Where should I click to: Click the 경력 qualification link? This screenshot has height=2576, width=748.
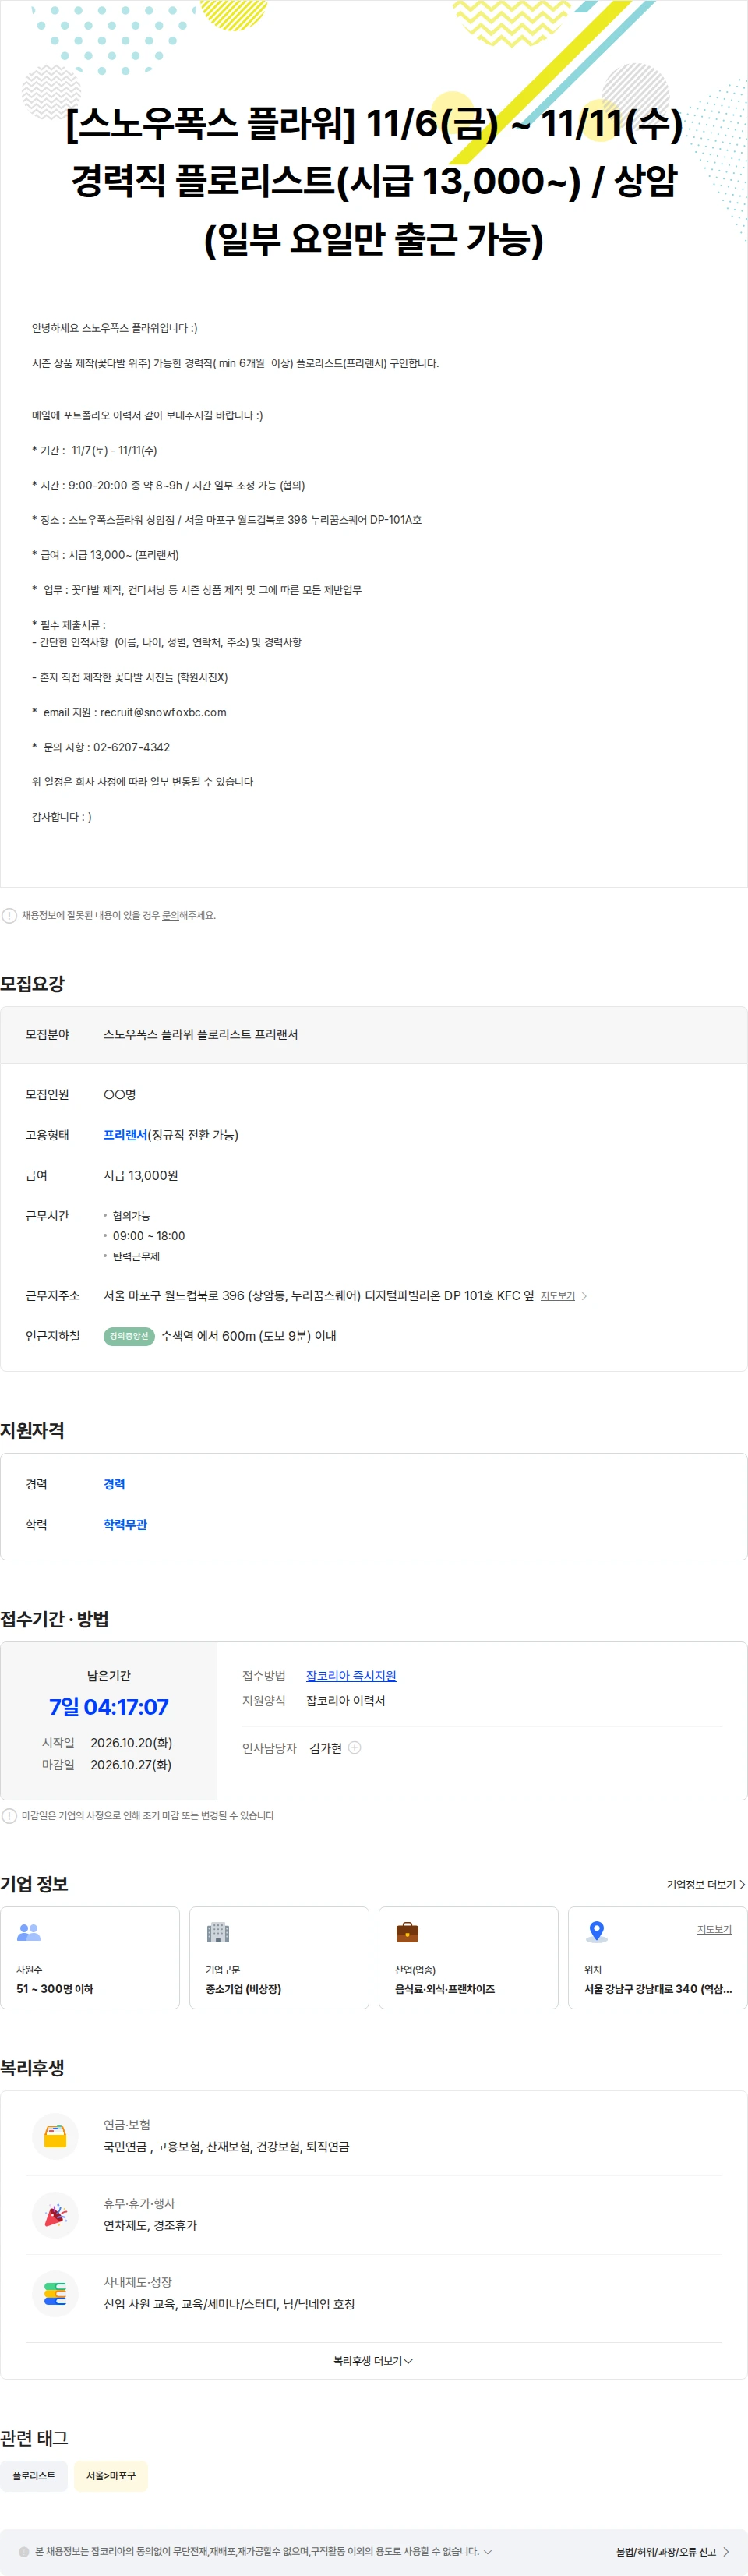pos(114,1484)
